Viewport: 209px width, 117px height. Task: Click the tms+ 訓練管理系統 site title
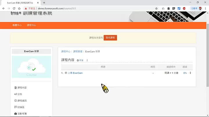(x=31, y=13)
